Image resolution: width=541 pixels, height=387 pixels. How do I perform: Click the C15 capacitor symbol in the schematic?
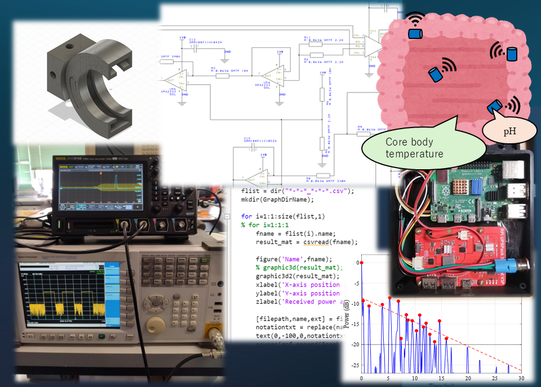click(253, 148)
